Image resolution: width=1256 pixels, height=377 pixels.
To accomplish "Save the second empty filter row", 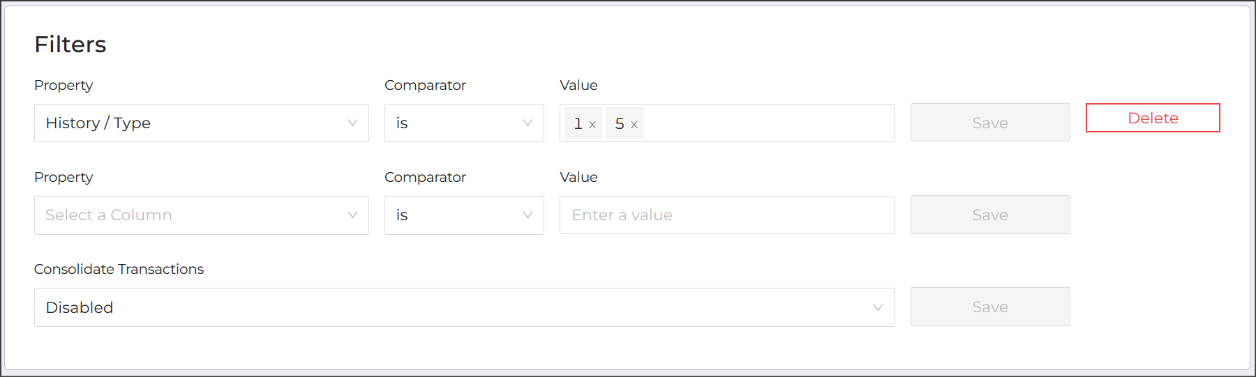I will point(990,215).
